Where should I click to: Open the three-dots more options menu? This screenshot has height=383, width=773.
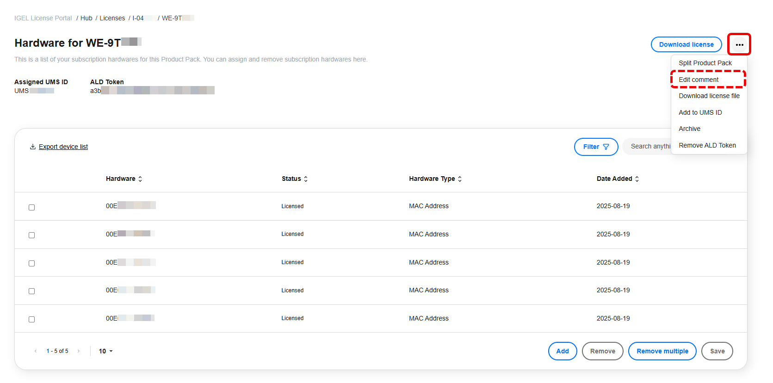(x=739, y=45)
